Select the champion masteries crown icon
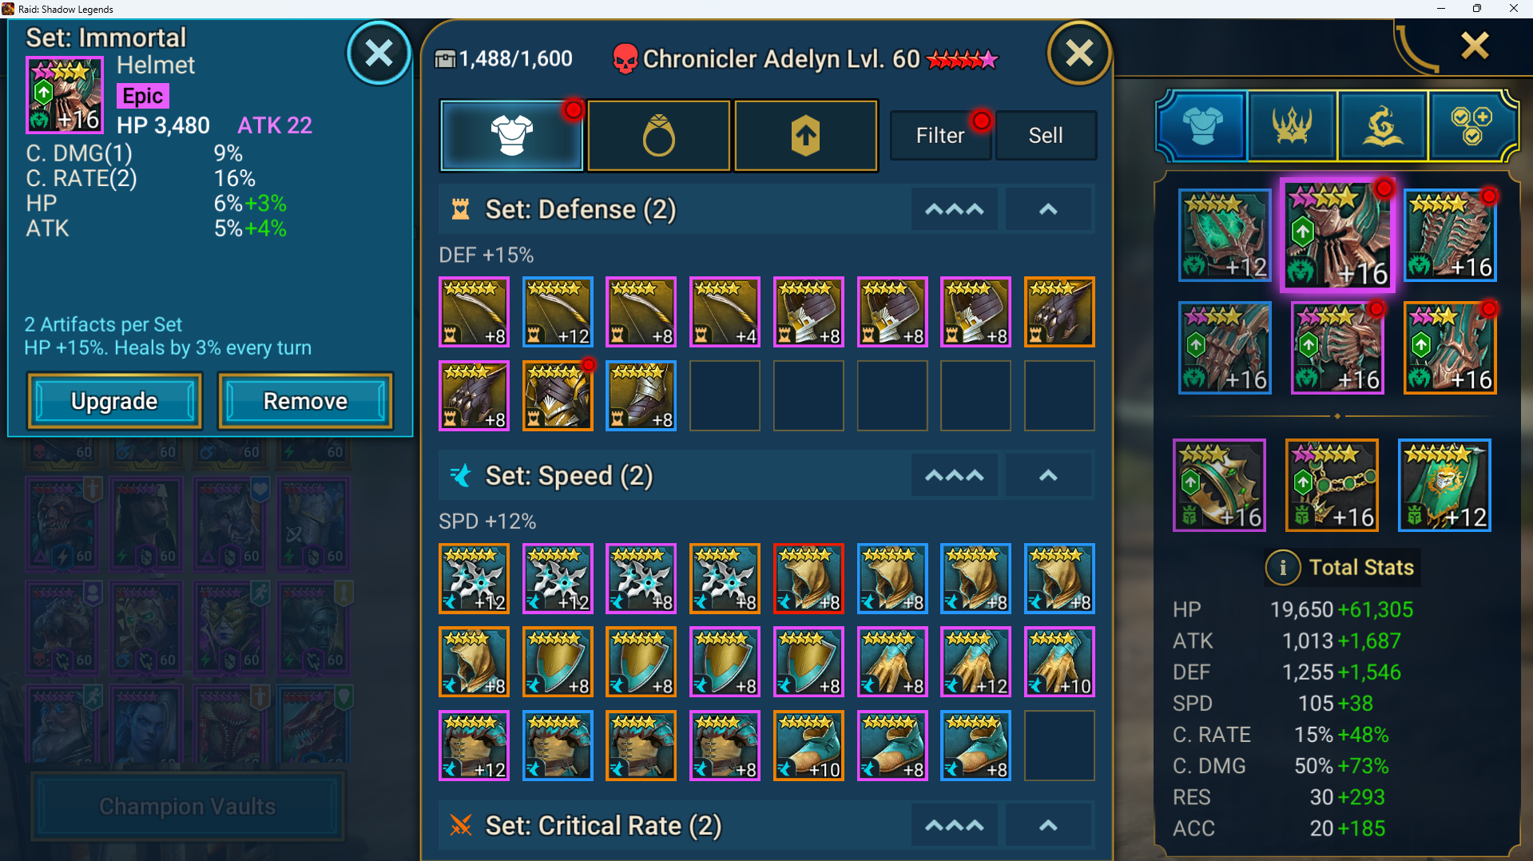The image size is (1533, 861). [x=1292, y=126]
